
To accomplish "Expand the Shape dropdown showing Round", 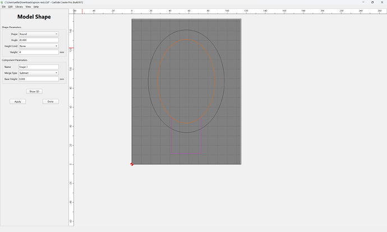I will [39, 34].
